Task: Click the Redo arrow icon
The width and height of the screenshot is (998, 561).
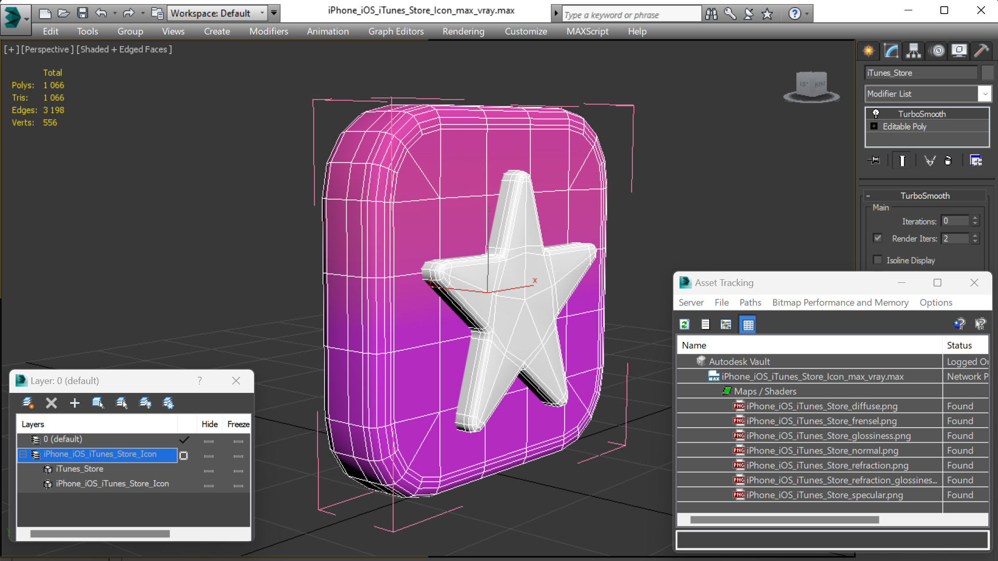Action: tap(128, 13)
